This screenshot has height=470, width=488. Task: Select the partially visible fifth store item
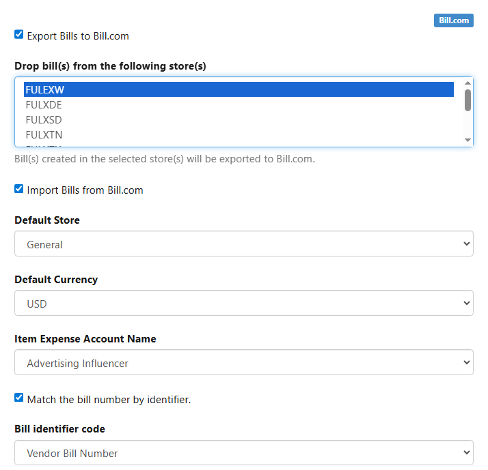239,145
